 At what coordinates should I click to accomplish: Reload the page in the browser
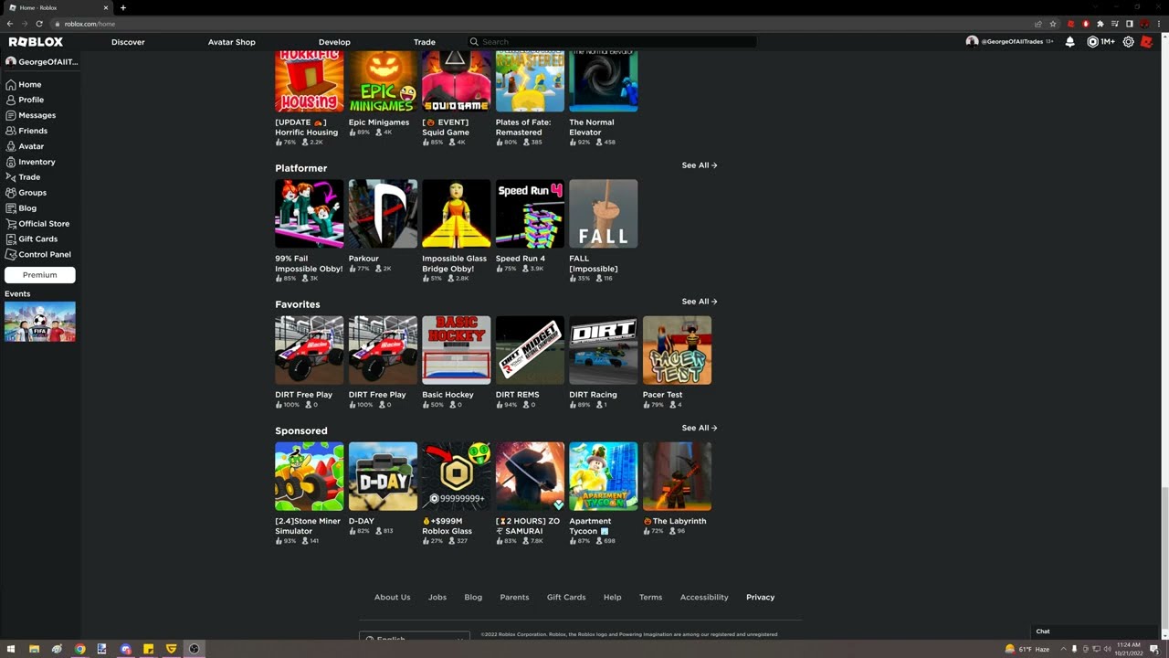point(39,24)
